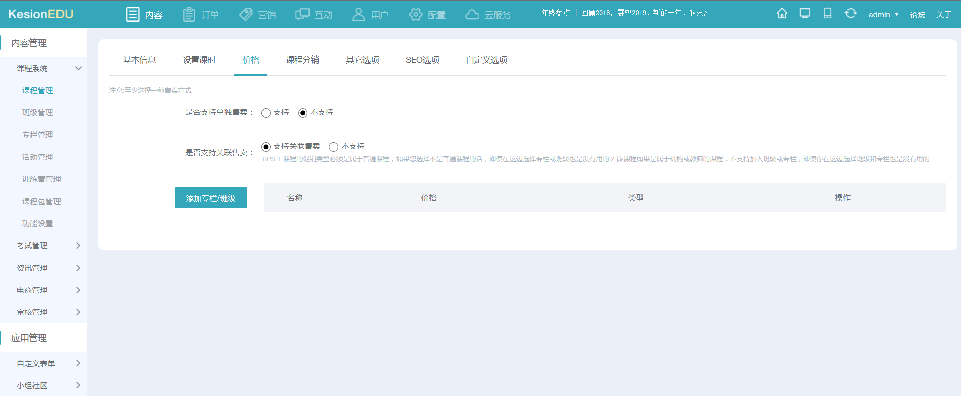Viewport: 961px width, 396px height.
Task: Open the 订单 orders clipboard icon
Action: point(189,15)
